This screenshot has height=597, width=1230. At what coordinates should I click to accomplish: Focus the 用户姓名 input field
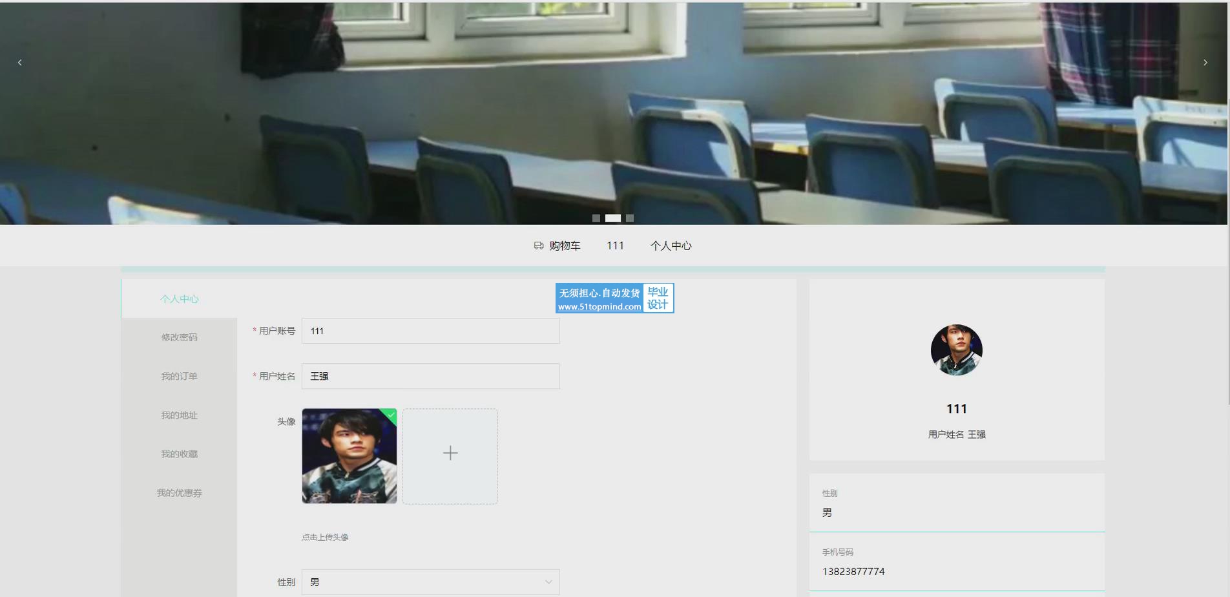(x=431, y=376)
